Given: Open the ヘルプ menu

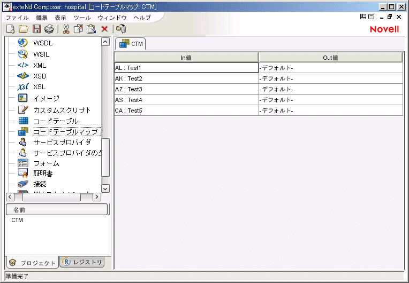Looking at the screenshot, I should tap(142, 18).
